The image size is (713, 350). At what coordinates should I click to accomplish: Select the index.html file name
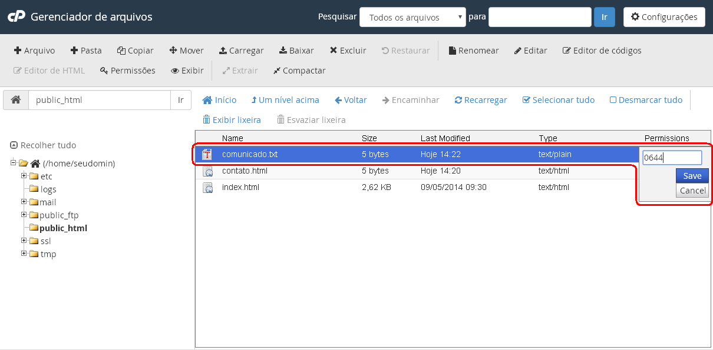click(240, 188)
